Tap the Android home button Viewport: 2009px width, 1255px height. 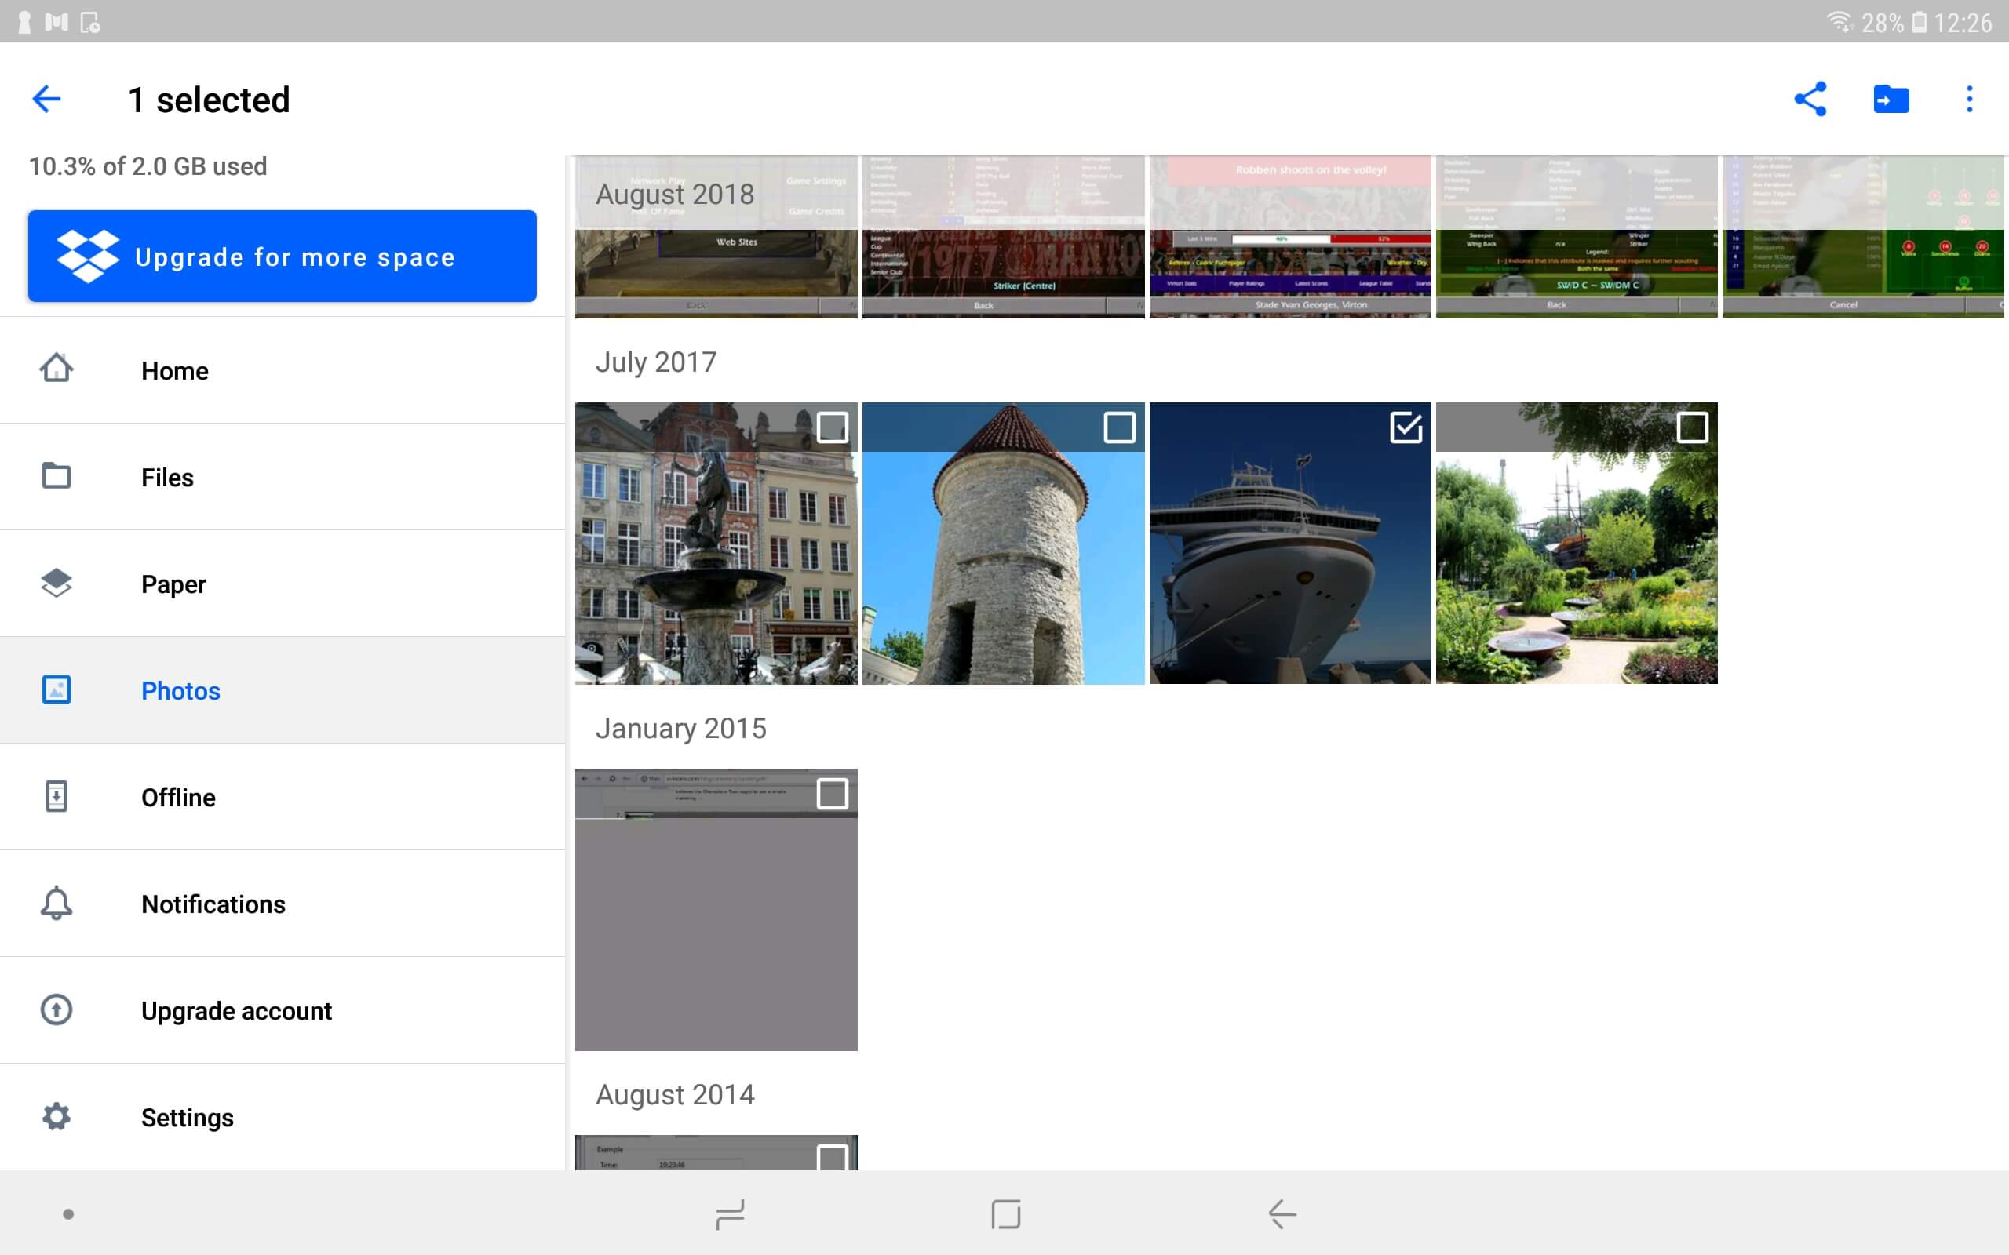click(1005, 1214)
